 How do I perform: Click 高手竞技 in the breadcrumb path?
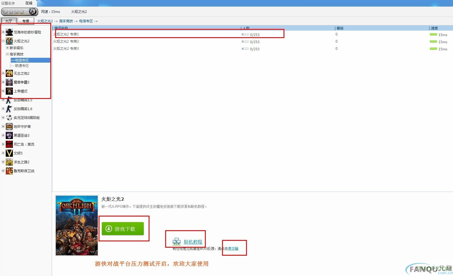tap(66, 21)
